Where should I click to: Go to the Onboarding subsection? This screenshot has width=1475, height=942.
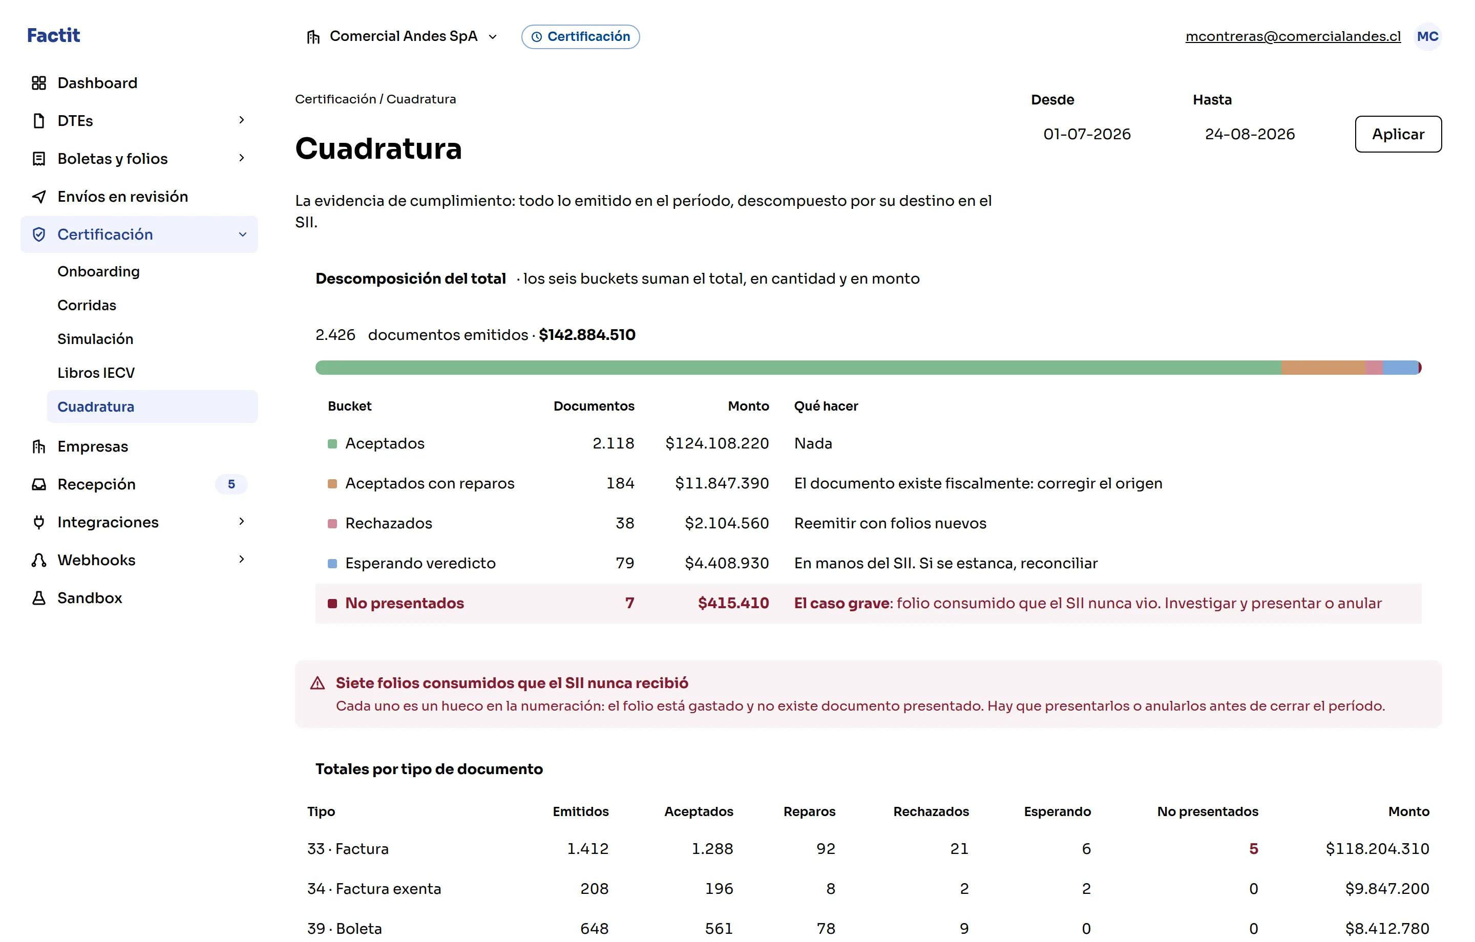point(98,271)
